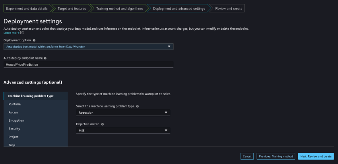Click the HousePricePrediction endpoint name field
338x164 pixels.
88,65
